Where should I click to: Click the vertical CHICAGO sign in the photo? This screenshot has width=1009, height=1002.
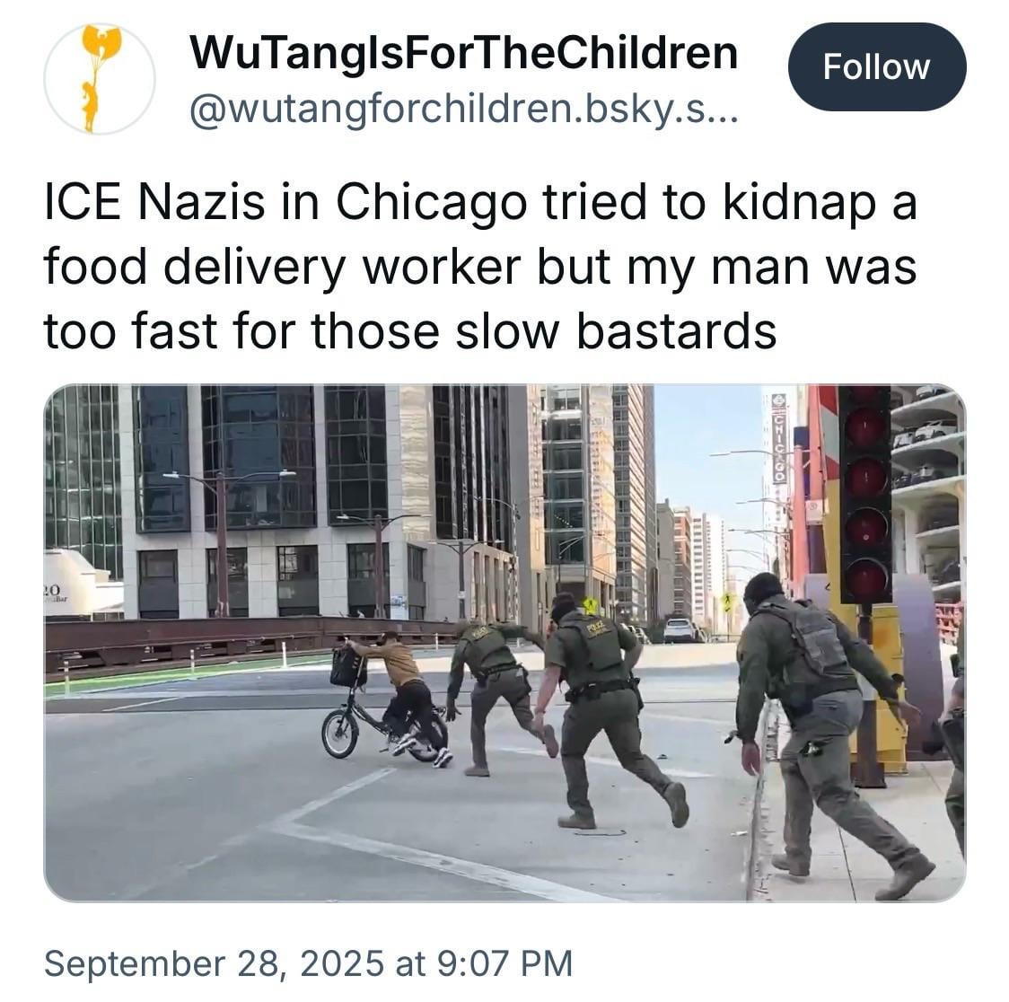point(779,438)
